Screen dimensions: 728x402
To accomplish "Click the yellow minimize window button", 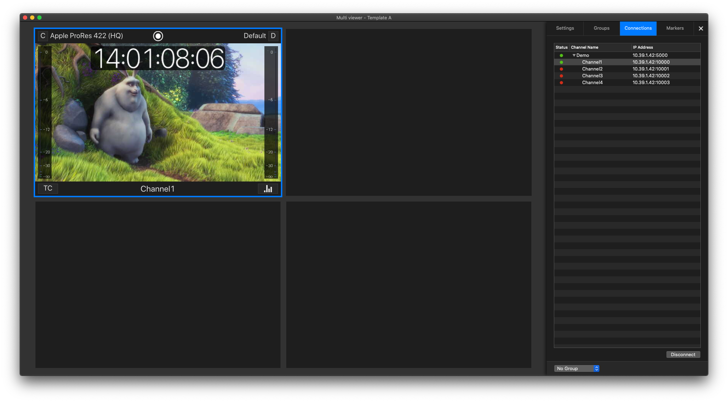I will [x=32, y=18].
